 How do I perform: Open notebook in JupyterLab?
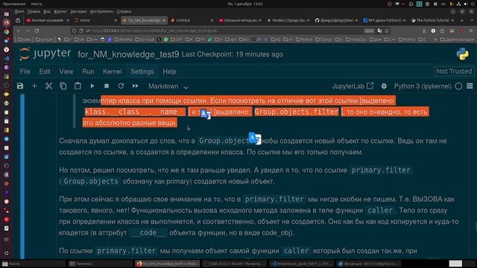353,86
